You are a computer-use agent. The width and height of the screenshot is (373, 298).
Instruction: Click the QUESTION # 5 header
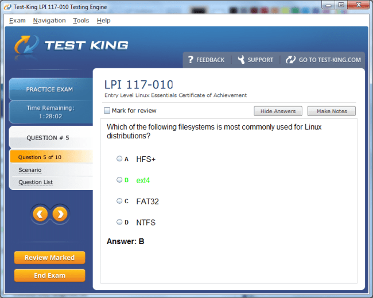coord(50,138)
